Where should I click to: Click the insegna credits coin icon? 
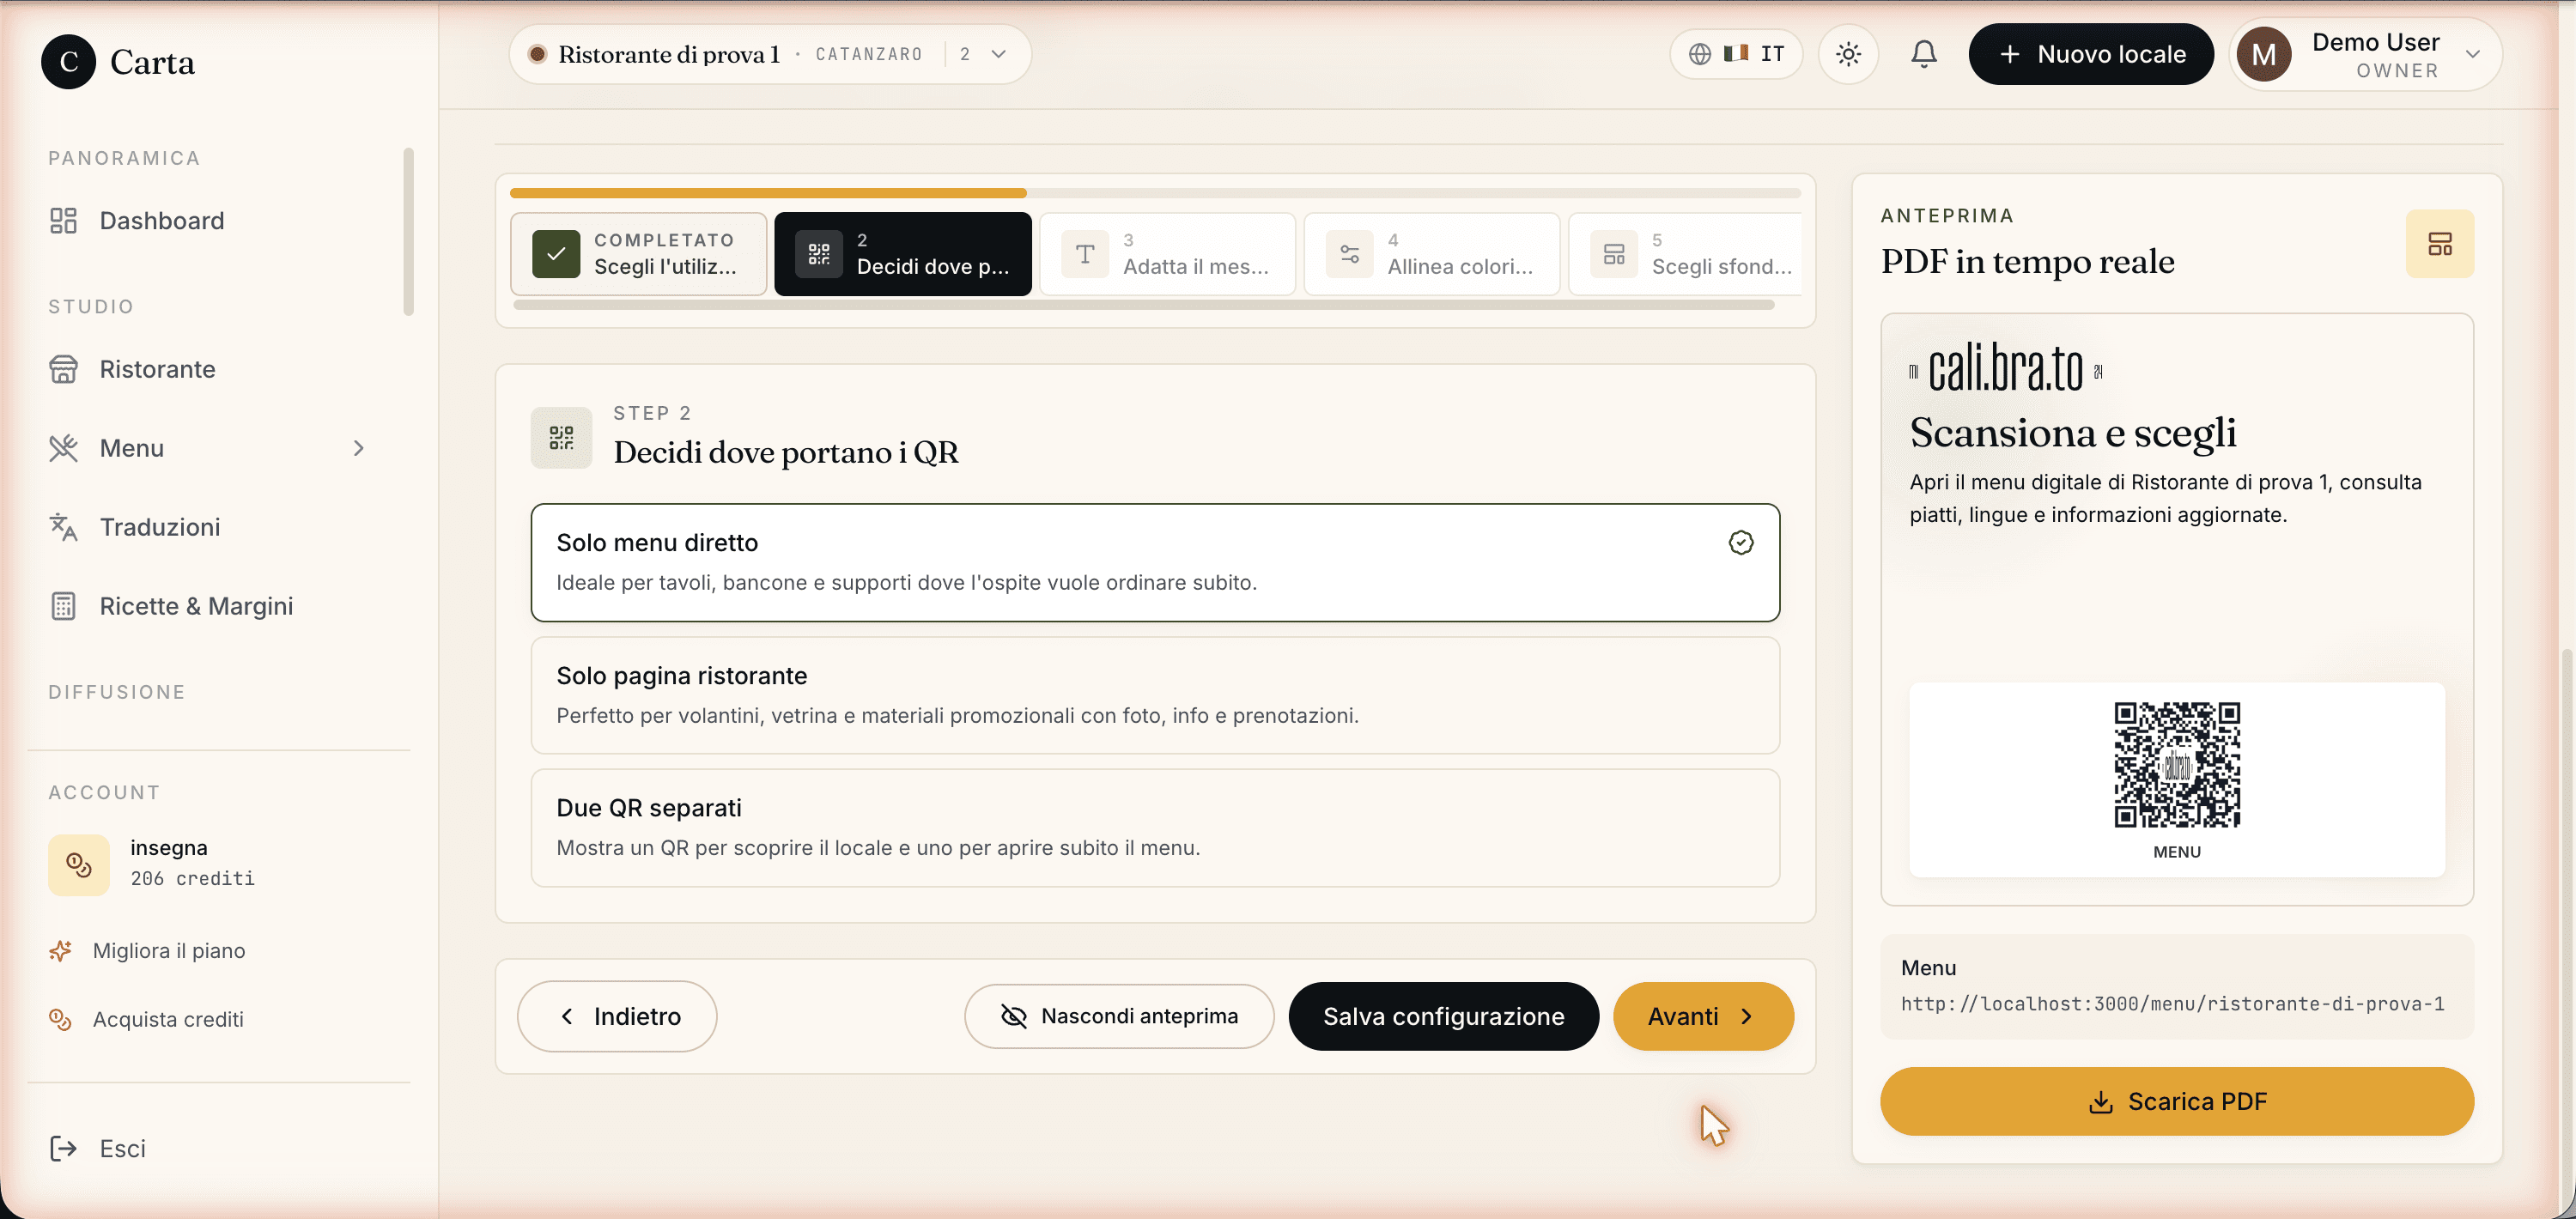pyautogui.click(x=79, y=864)
